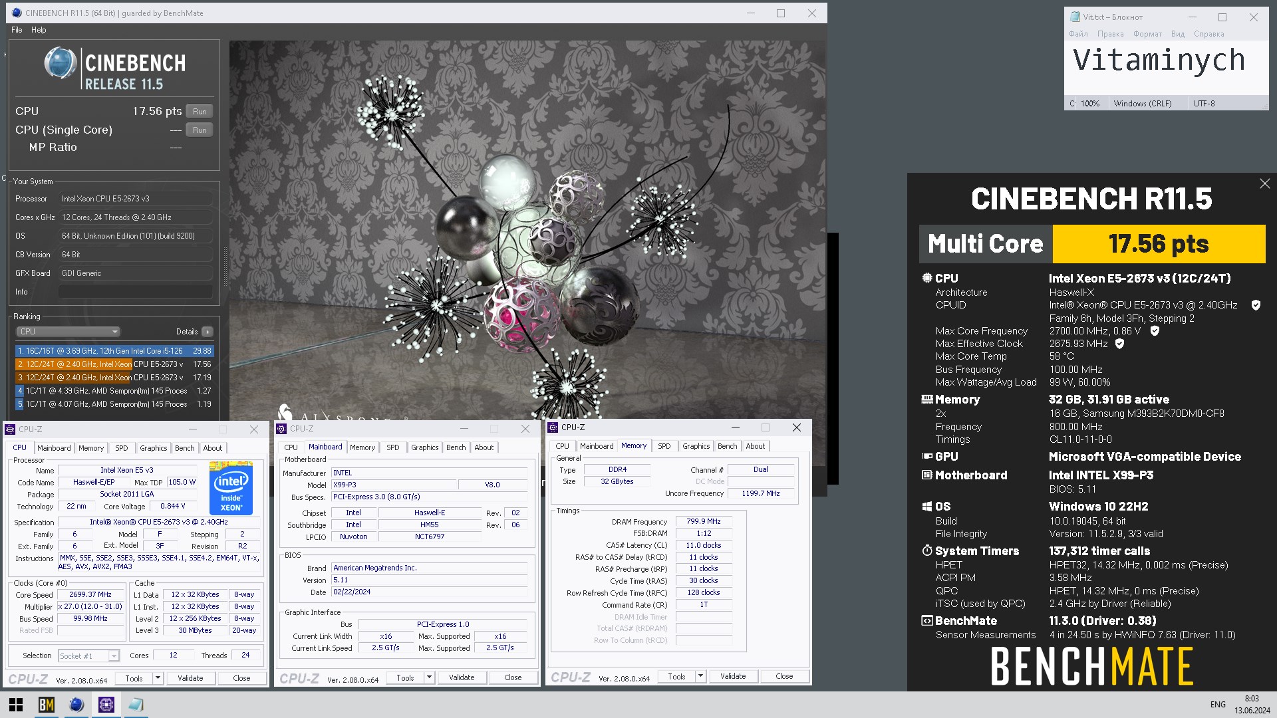Click the BenchMate GPU section icon
The image size is (1277, 718).
[x=927, y=457]
